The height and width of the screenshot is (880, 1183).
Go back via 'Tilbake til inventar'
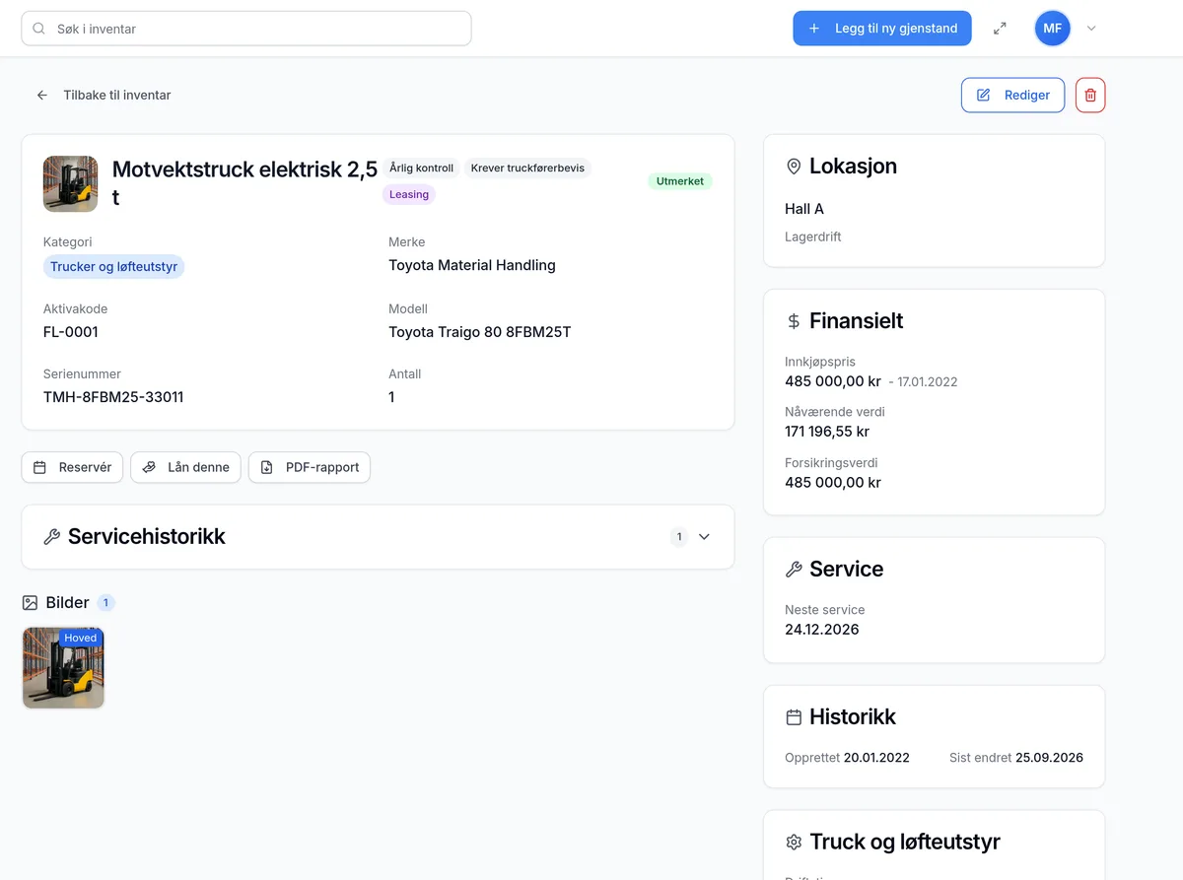[117, 96]
